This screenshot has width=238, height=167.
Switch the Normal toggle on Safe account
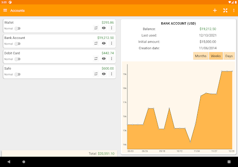tap(18, 74)
